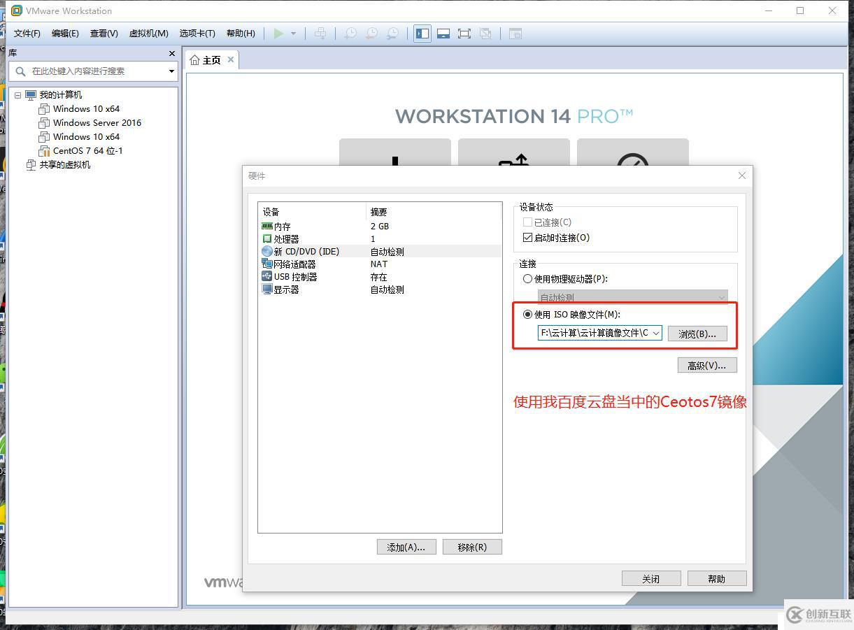
Task: Toggle the 已连接(C) checkbox
Action: 528,222
